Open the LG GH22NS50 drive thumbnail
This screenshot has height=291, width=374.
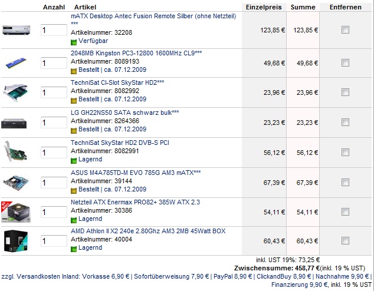14,124
